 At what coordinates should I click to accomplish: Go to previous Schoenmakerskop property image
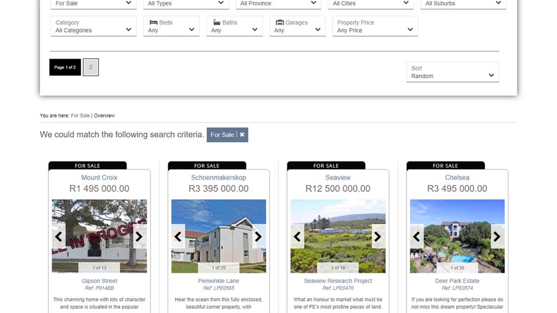click(x=178, y=237)
